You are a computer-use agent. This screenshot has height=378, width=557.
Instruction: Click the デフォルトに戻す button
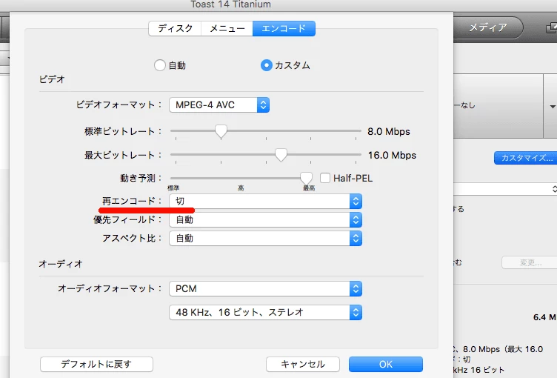[x=96, y=364]
